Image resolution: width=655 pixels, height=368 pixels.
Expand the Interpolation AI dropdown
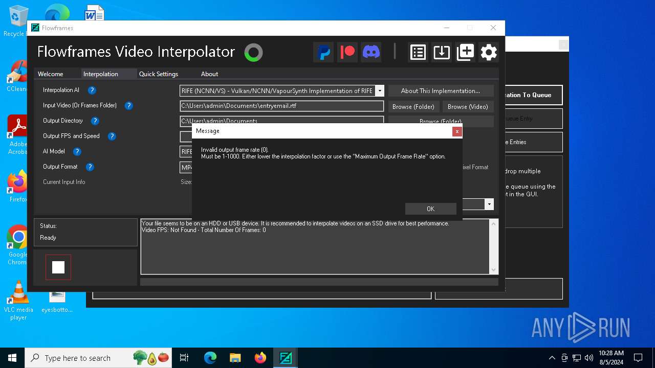click(x=379, y=91)
